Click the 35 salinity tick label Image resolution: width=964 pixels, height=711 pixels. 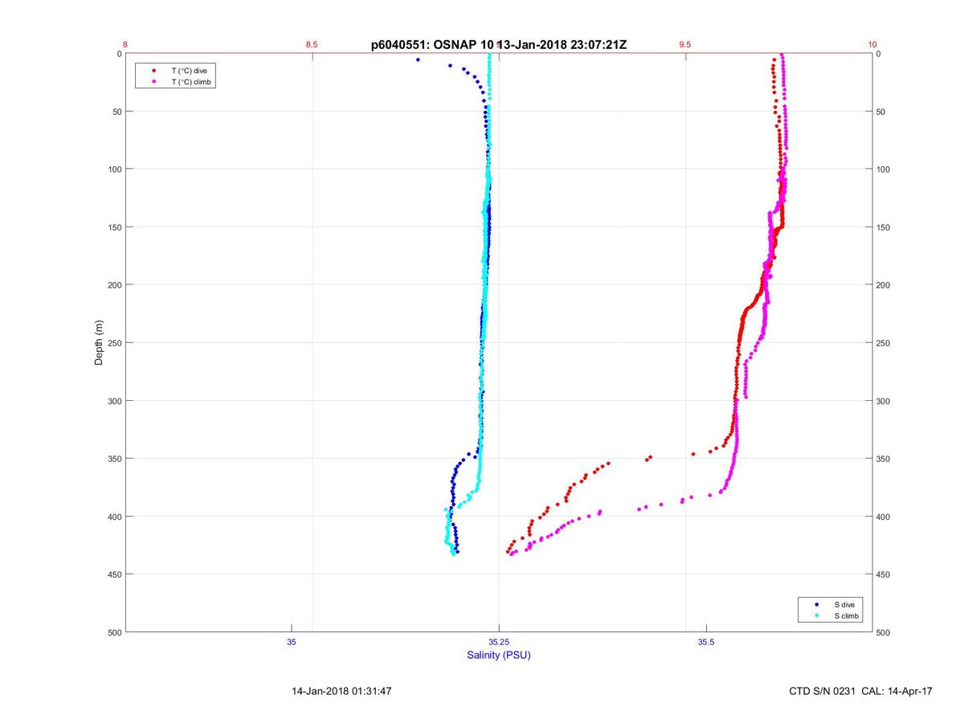point(292,642)
